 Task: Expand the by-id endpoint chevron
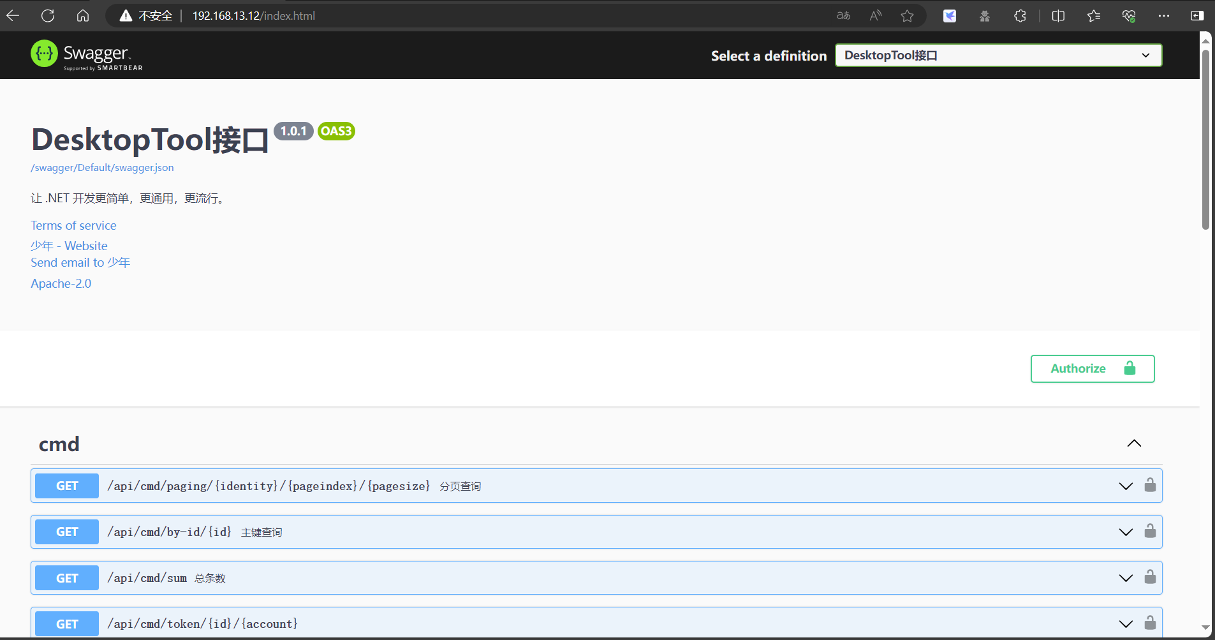point(1126,532)
